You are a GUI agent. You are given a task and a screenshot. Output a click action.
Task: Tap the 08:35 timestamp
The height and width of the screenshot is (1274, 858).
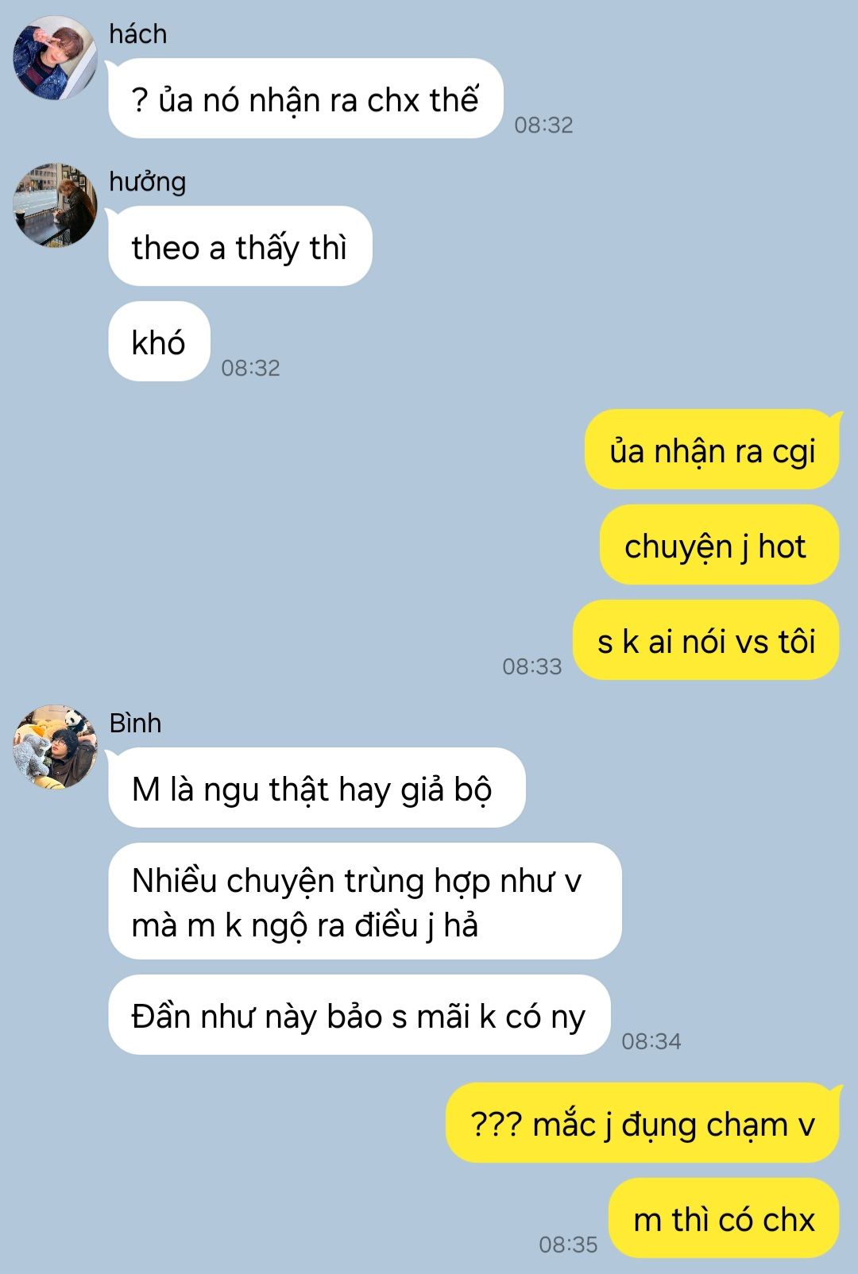coord(568,1245)
